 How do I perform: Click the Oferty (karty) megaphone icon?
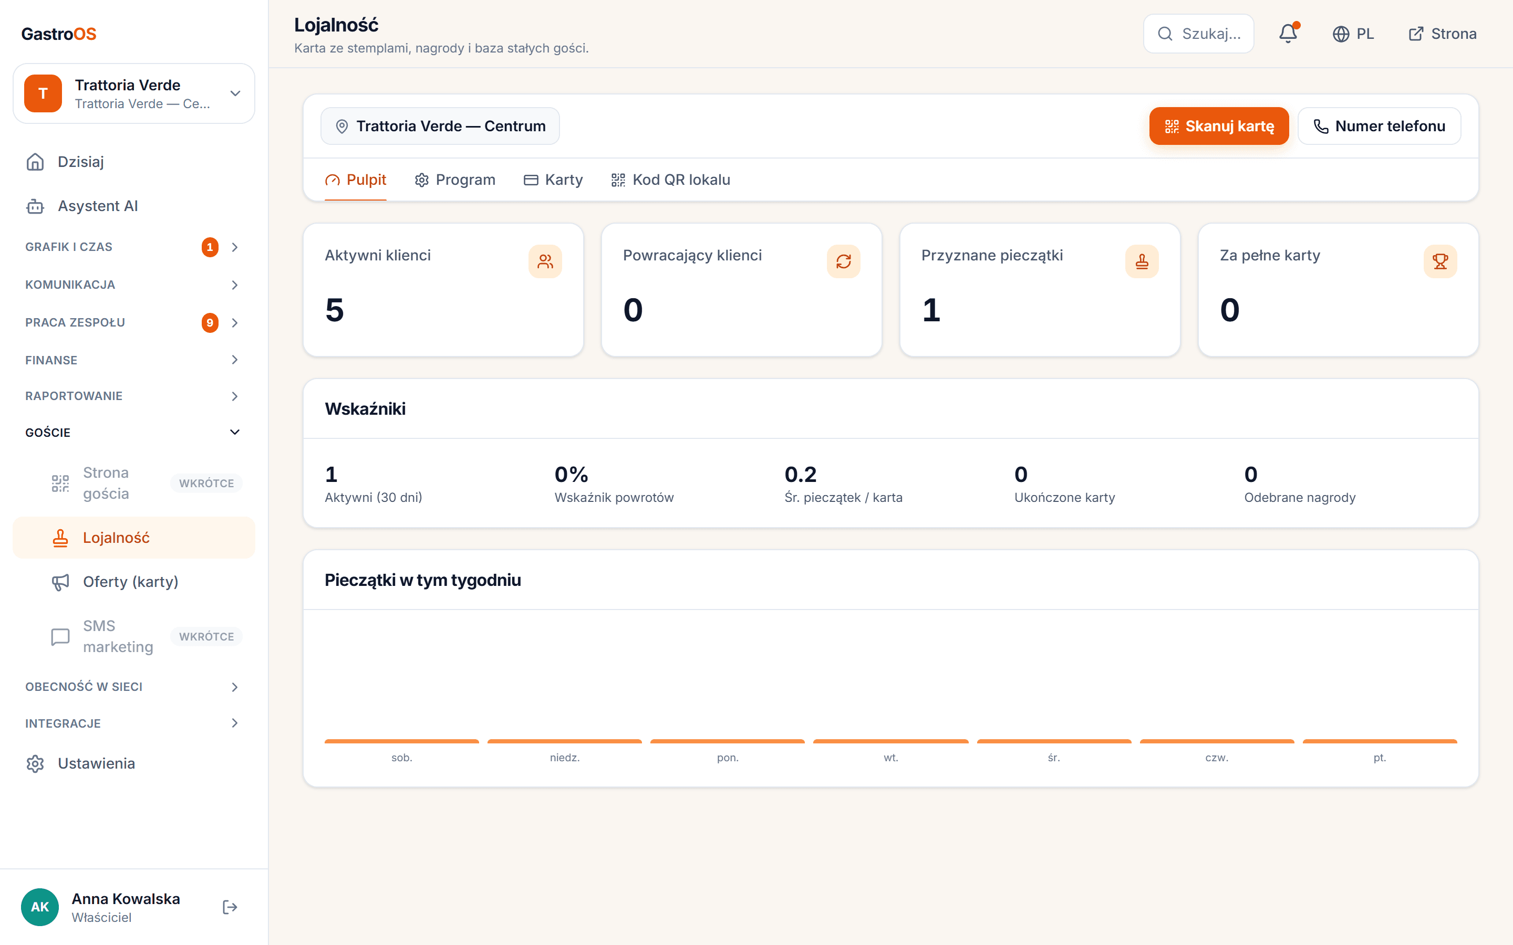[60, 582]
